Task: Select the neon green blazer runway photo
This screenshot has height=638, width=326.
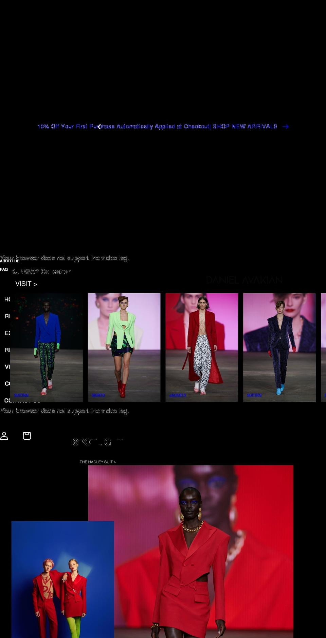Action: (x=124, y=347)
